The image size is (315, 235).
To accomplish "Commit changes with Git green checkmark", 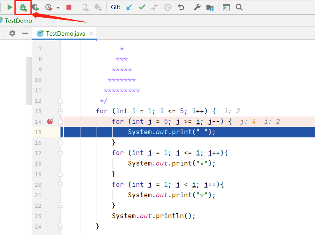I will 142,7.
